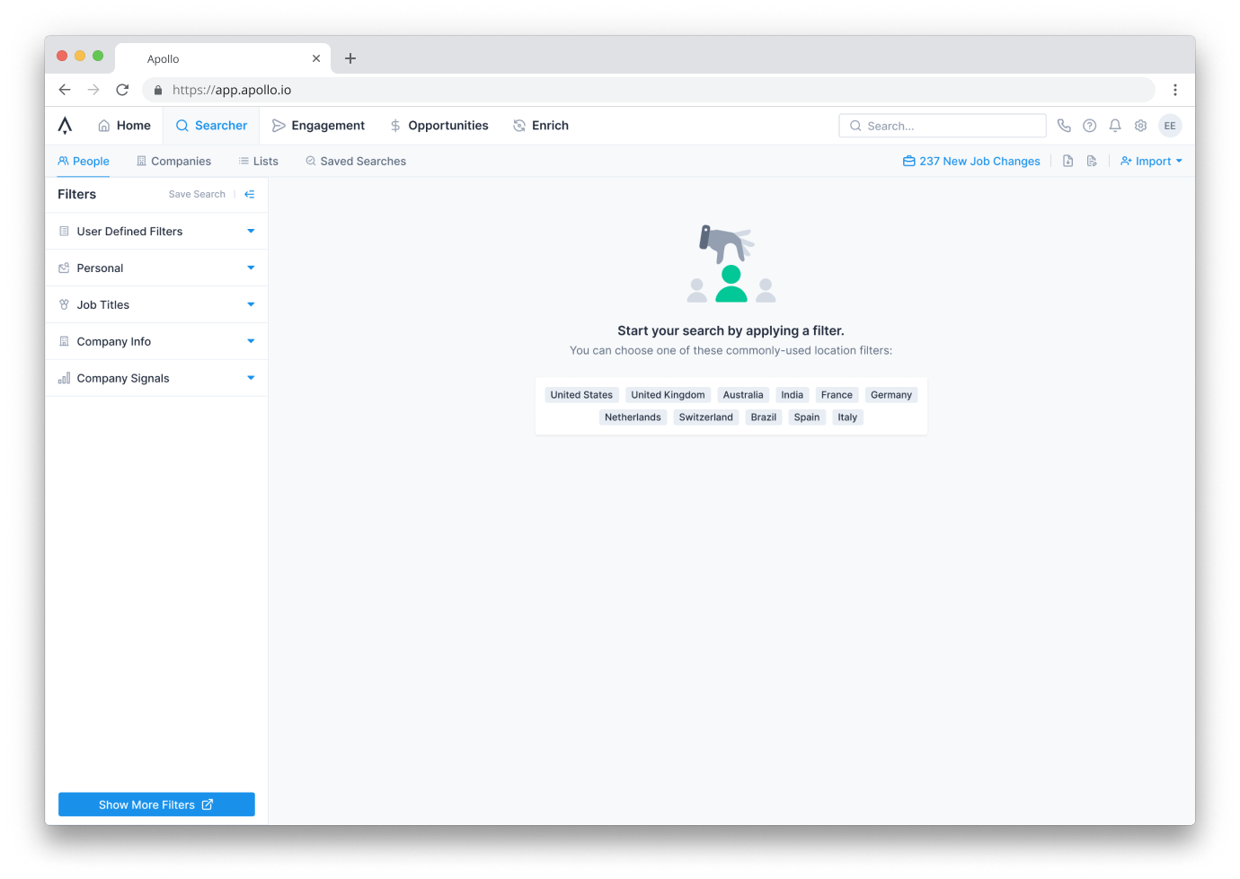The width and height of the screenshot is (1240, 879).
Task: Apply the Brazil location filter
Action: 764,418
